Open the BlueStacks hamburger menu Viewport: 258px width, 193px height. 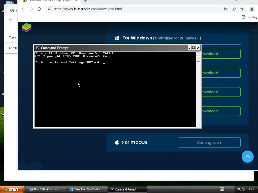255,28
